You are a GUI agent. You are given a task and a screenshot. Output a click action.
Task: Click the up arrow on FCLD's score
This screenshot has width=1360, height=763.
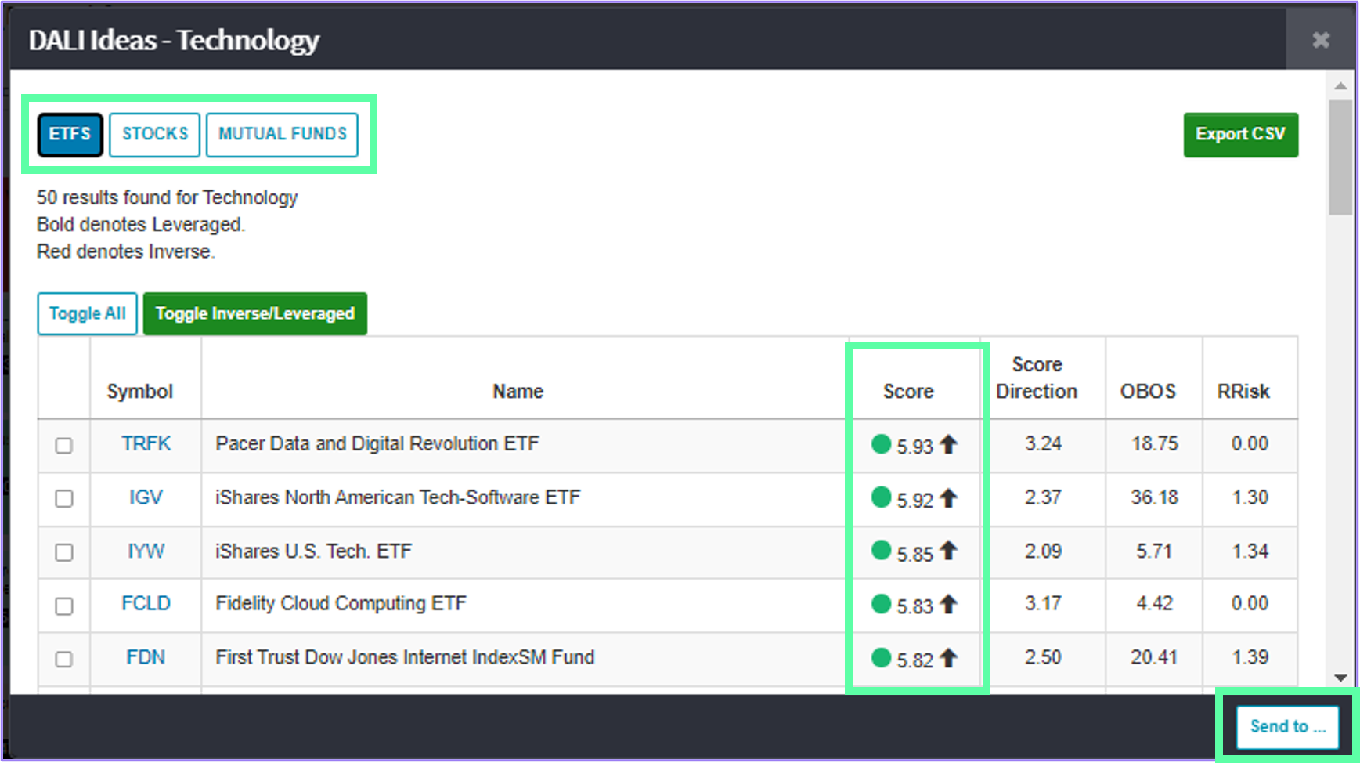tap(949, 604)
